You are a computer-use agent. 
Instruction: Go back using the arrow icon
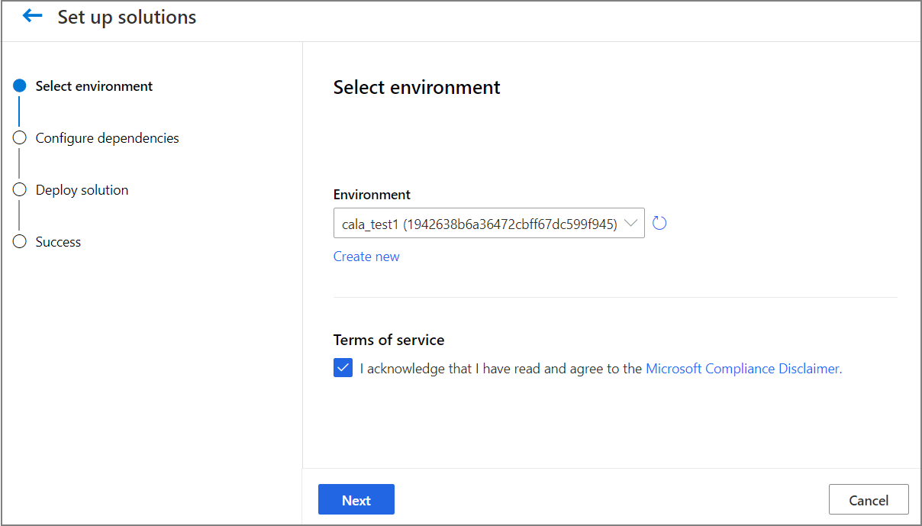pos(32,16)
